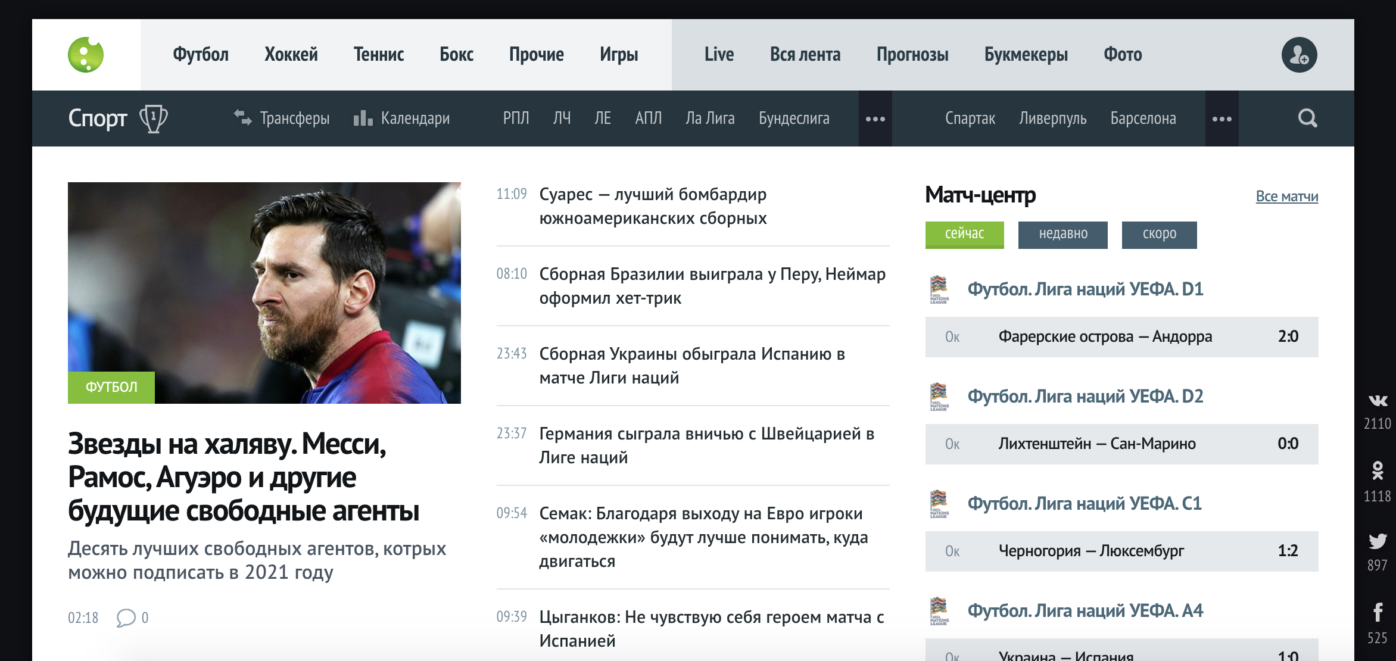Open Футбол. Лига наций УЕФА. D2 heading
This screenshot has width=1396, height=661.
coord(1085,397)
